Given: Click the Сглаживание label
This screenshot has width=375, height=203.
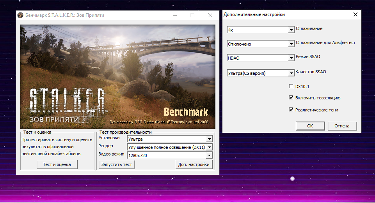Looking at the screenshot, I should (309, 29).
